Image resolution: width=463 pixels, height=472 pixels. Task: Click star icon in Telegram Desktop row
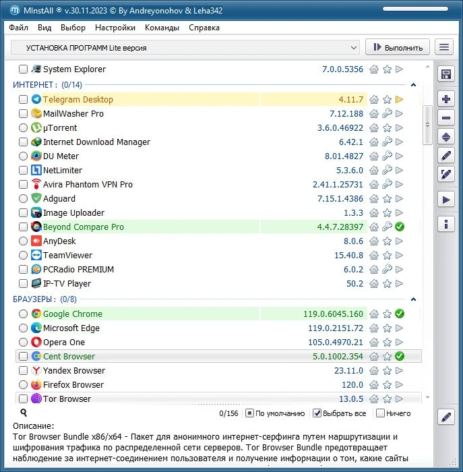[x=387, y=99]
